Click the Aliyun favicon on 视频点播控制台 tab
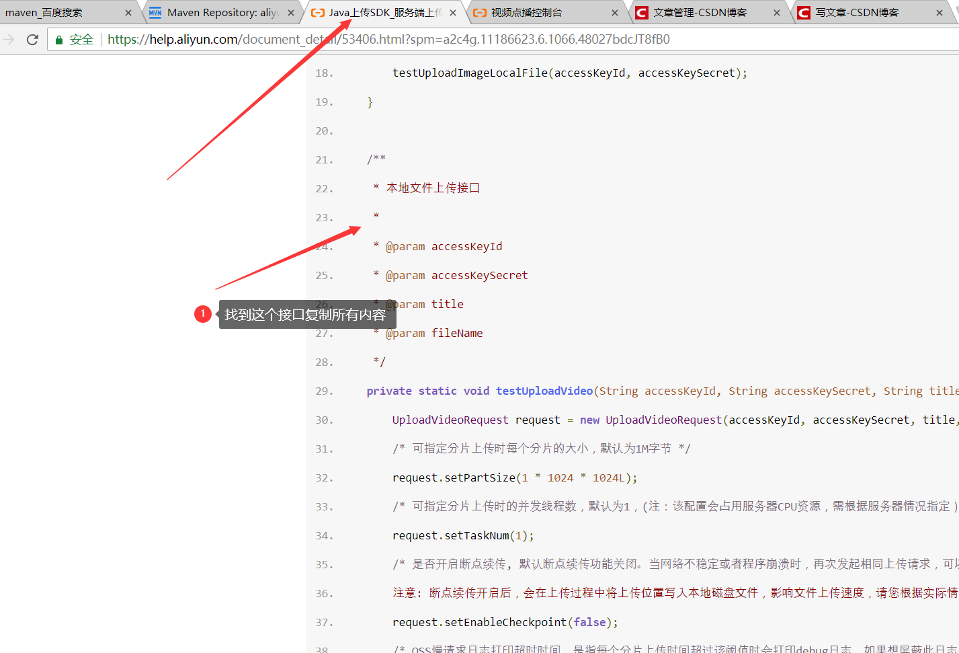959x653 pixels. tap(480, 13)
